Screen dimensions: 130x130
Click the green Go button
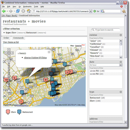click(96, 11)
